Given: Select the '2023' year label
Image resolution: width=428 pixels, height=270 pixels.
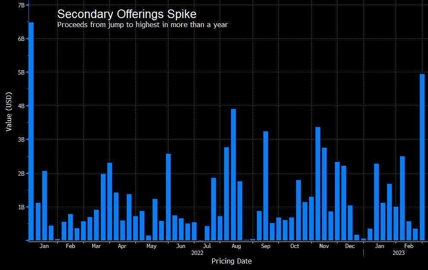Looking at the screenshot, I should click(399, 253).
